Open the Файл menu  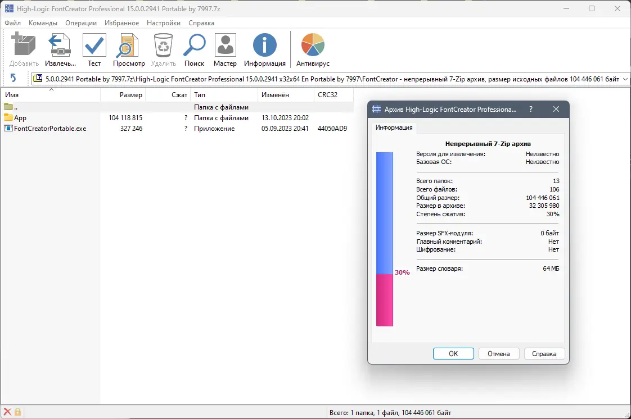(12, 23)
